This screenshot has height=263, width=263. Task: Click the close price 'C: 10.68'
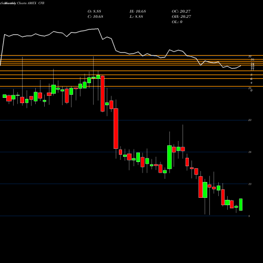click(x=95, y=17)
